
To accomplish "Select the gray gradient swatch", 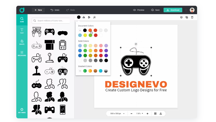I will [x=106, y=71].
